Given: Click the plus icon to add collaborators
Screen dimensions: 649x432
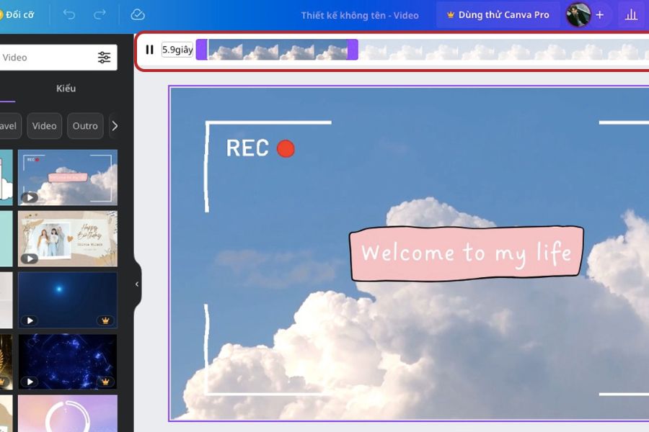Looking at the screenshot, I should pos(600,15).
